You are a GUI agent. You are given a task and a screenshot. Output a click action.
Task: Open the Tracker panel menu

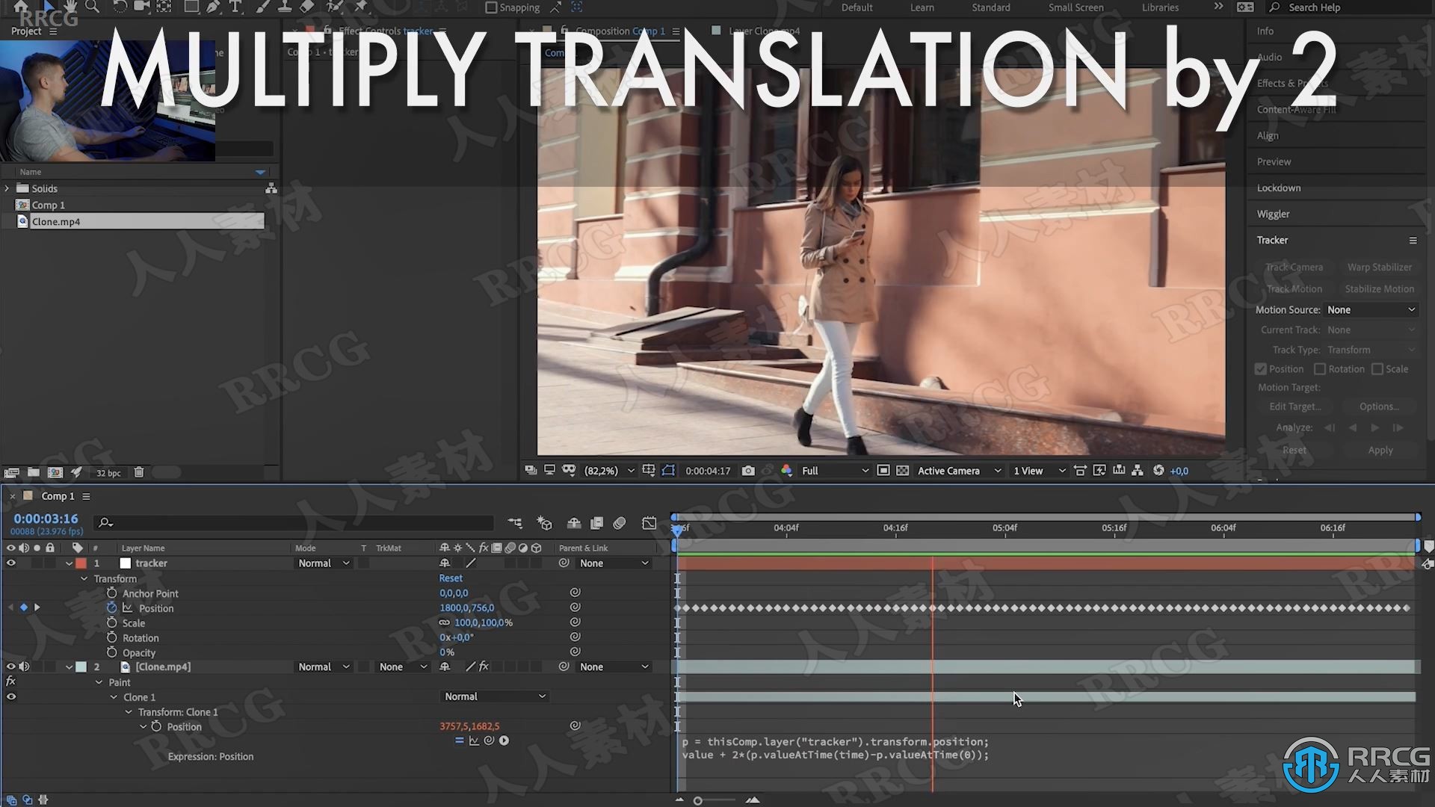[1413, 240]
